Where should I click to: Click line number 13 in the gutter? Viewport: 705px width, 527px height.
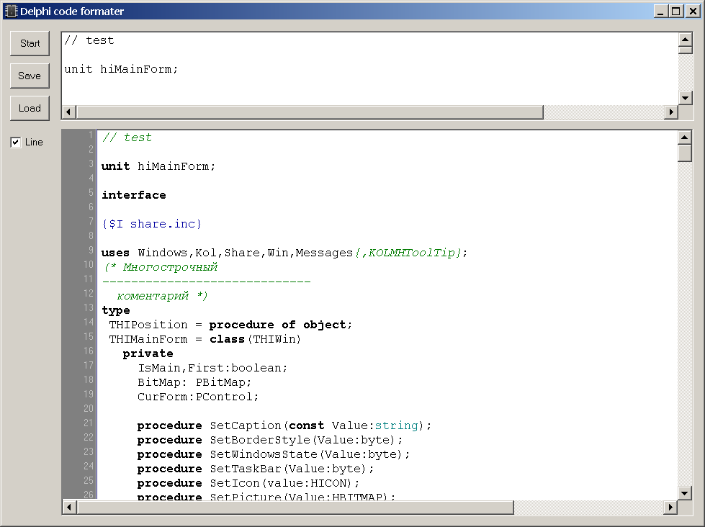click(x=89, y=307)
